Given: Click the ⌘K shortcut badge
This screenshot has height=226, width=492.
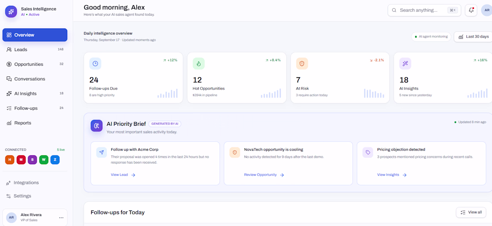Looking at the screenshot, I should tap(453, 10).
